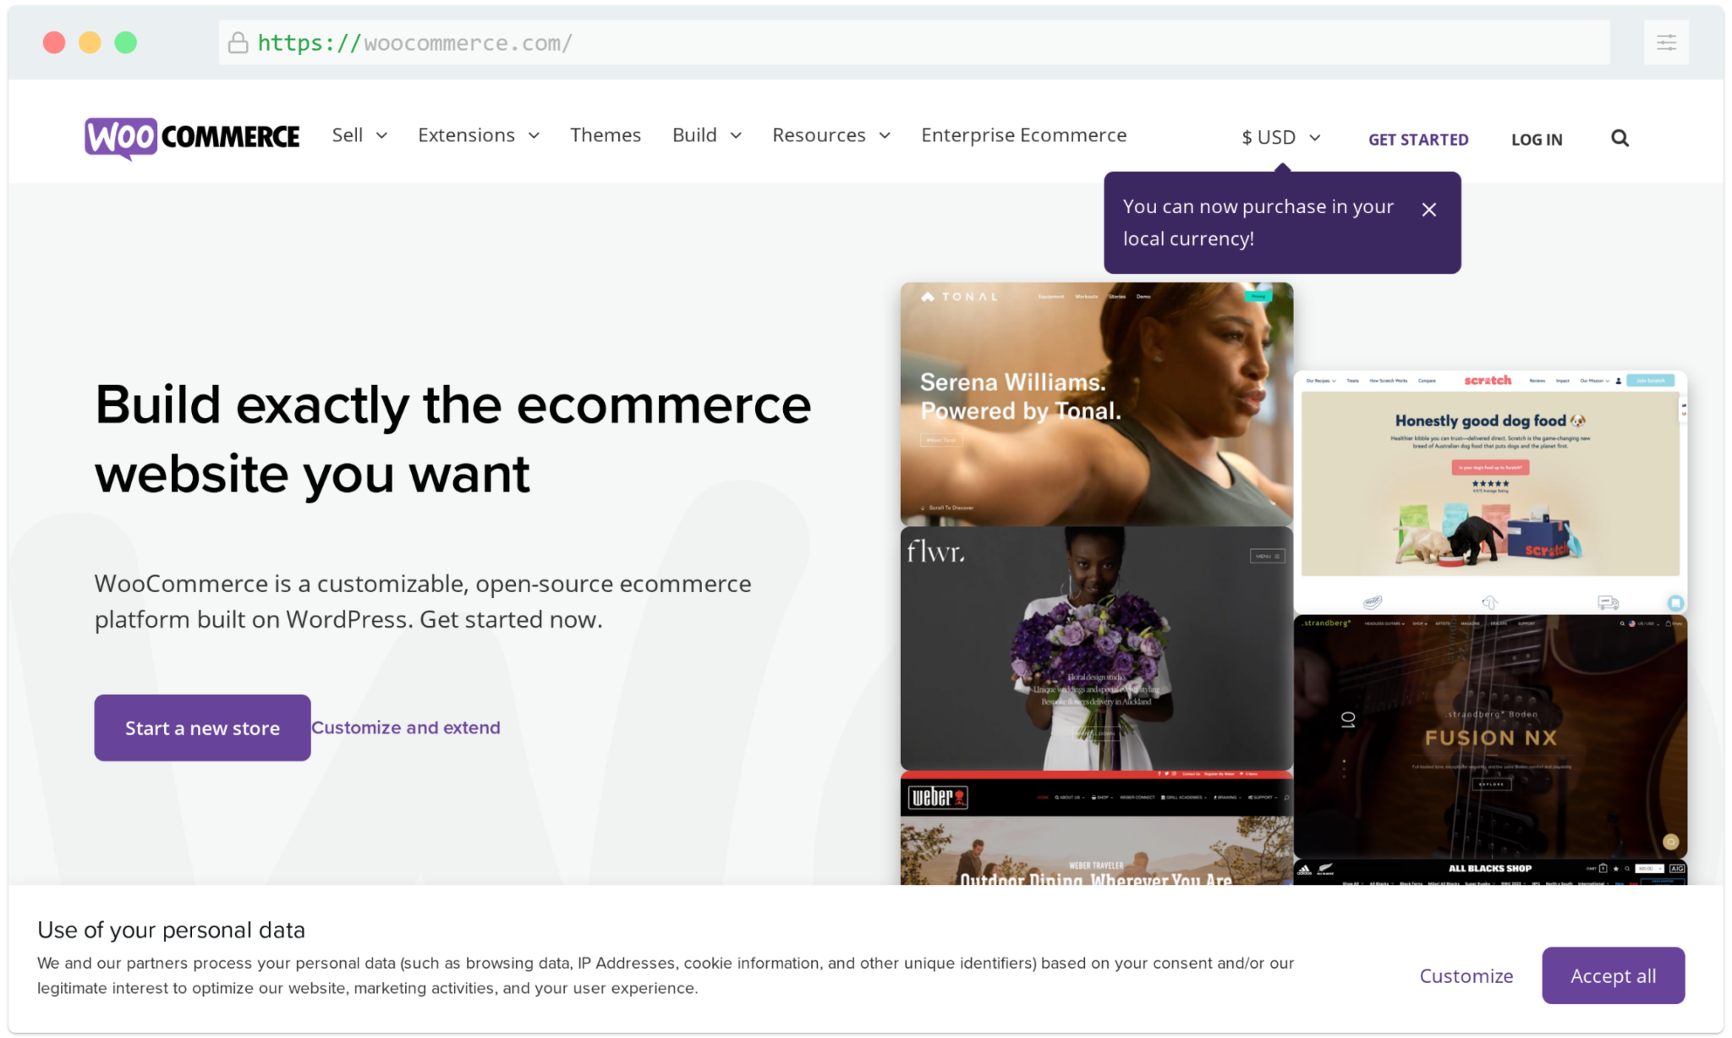Click the GET STARTED link
Viewport: 1732px width, 1038px height.
[x=1418, y=140]
